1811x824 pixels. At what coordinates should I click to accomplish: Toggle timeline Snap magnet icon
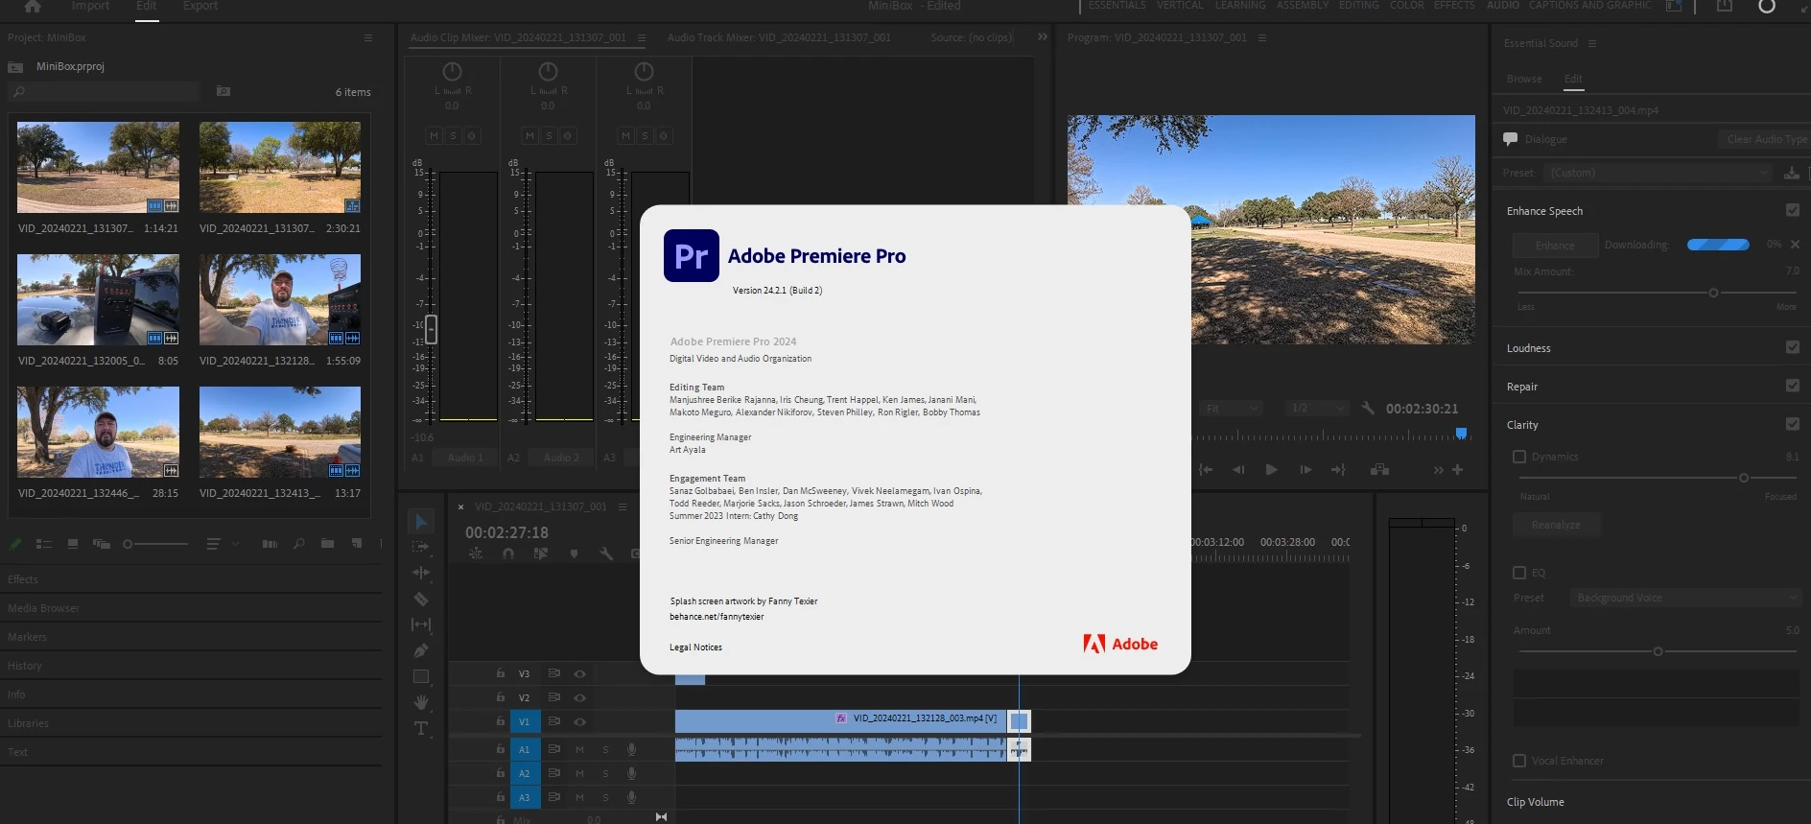click(508, 553)
